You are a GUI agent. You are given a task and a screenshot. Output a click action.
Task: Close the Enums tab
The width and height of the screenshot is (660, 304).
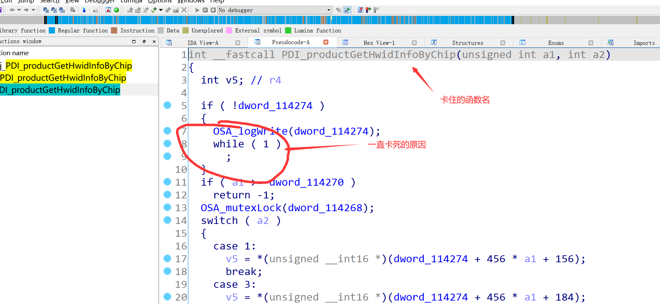click(591, 43)
